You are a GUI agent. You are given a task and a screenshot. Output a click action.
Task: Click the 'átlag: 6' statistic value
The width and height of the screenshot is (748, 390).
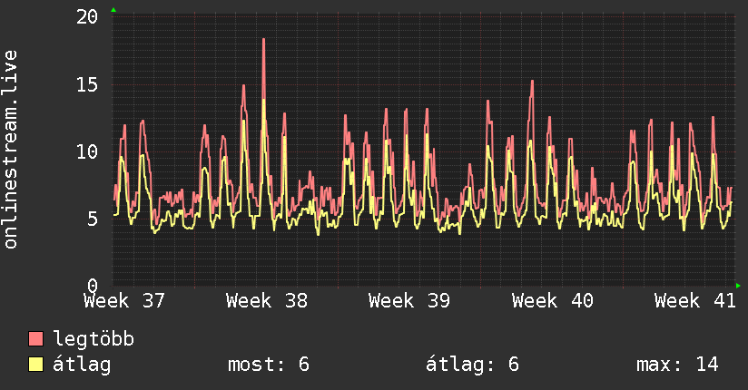pos(472,365)
